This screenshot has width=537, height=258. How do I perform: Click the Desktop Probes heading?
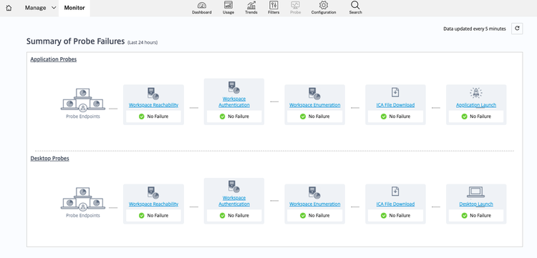(x=49, y=159)
